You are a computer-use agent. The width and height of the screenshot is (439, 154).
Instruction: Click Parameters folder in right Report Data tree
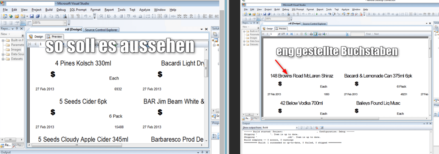pos(254,34)
